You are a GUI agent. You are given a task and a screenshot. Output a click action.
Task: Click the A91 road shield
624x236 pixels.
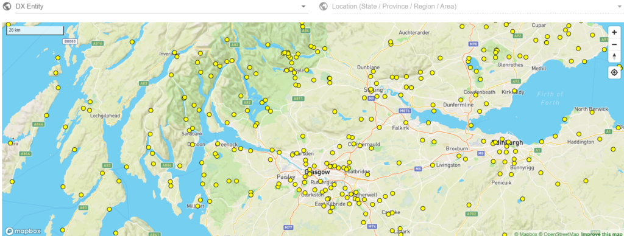click(604, 40)
